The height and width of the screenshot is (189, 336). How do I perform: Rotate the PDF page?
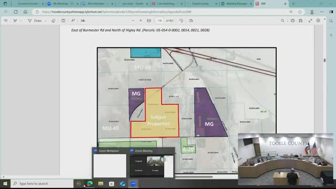click(x=181, y=20)
